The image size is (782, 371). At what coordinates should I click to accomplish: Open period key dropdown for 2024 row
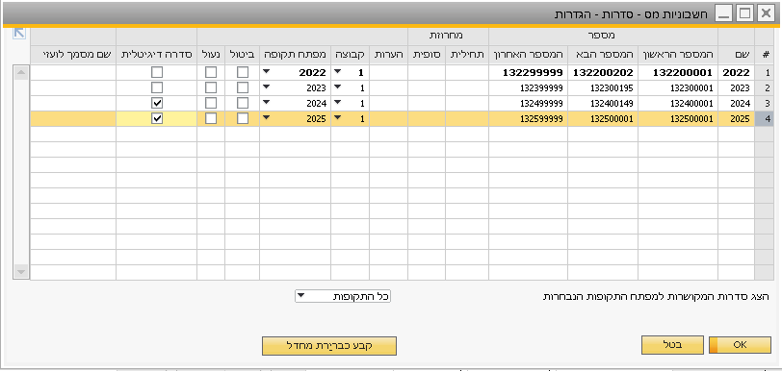tap(267, 103)
